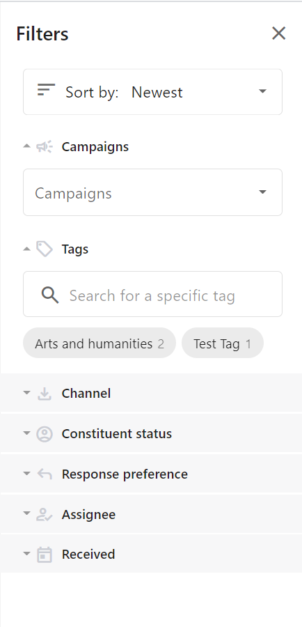This screenshot has width=302, height=627.
Task: Click the Channel download icon
Action: pos(45,394)
